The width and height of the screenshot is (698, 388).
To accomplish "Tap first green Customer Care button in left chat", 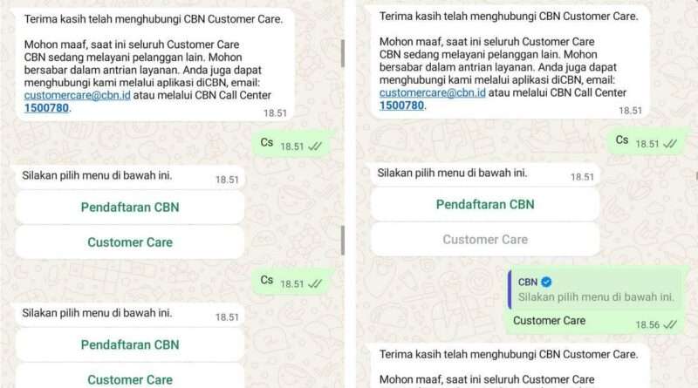I will click(x=130, y=242).
